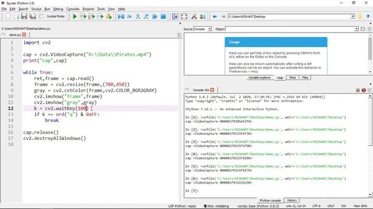This screenshot has width=373, height=209.
Task: Click the Back arrow in toolbar
Action: coord(214,16)
